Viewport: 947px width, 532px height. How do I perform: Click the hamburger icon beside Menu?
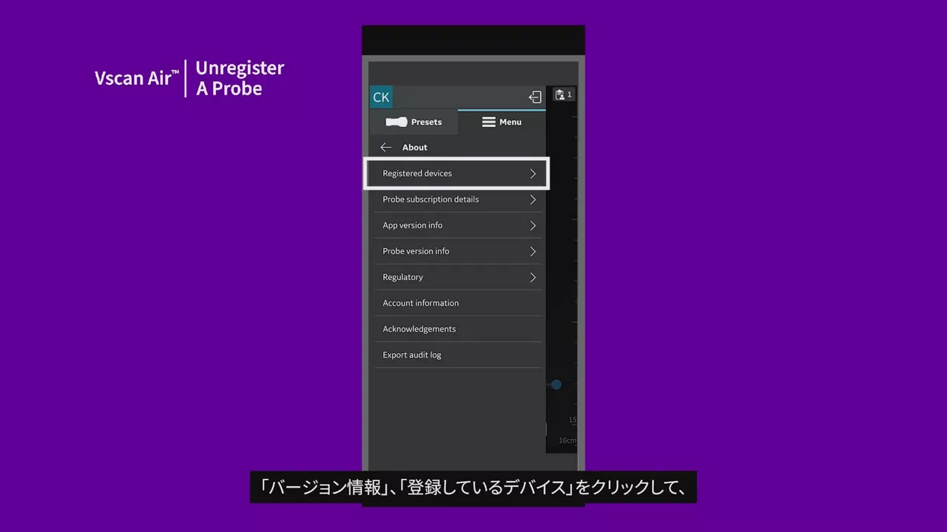[489, 122]
